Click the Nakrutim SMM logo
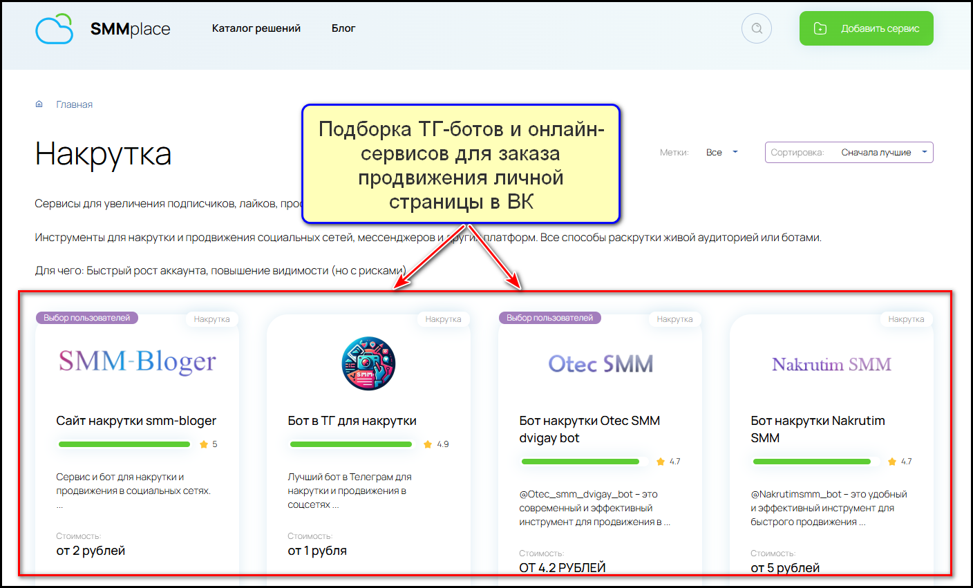Screen dimensions: 973x588 tap(831, 364)
